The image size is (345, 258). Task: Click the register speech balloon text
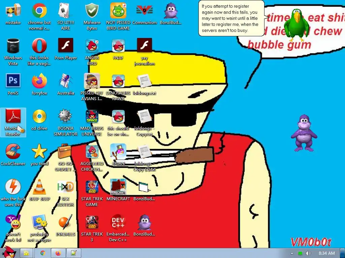point(230,18)
